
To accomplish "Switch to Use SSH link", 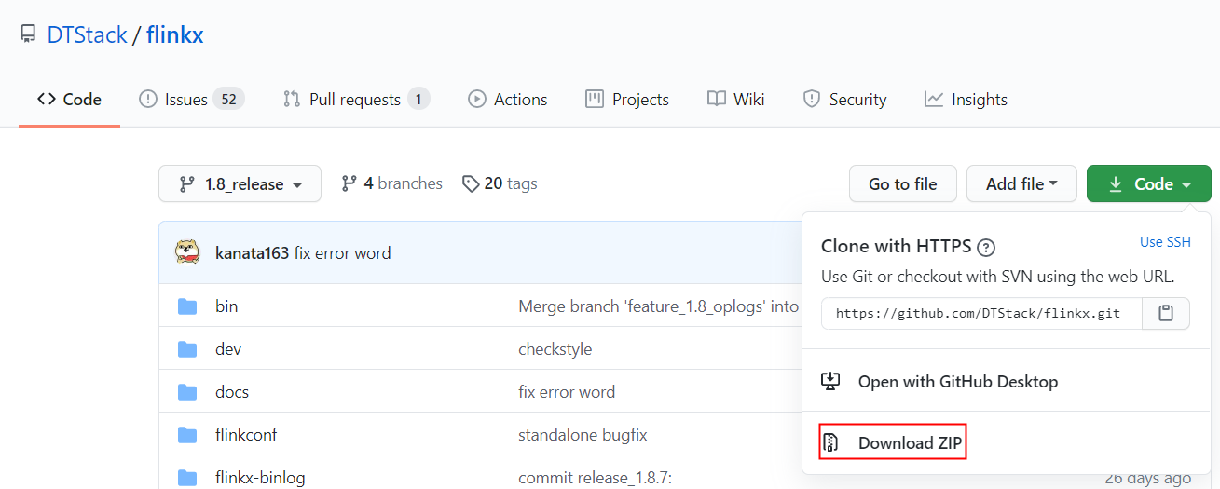I will point(1165,242).
